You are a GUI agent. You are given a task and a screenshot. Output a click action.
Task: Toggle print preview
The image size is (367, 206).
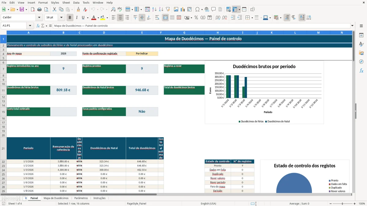(46, 9)
